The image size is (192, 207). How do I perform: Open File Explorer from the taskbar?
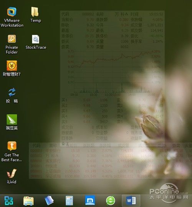(28, 201)
